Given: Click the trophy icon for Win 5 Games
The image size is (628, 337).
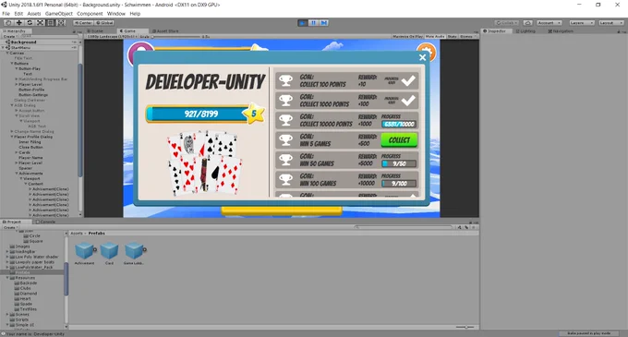Looking at the screenshot, I should click(x=286, y=140).
